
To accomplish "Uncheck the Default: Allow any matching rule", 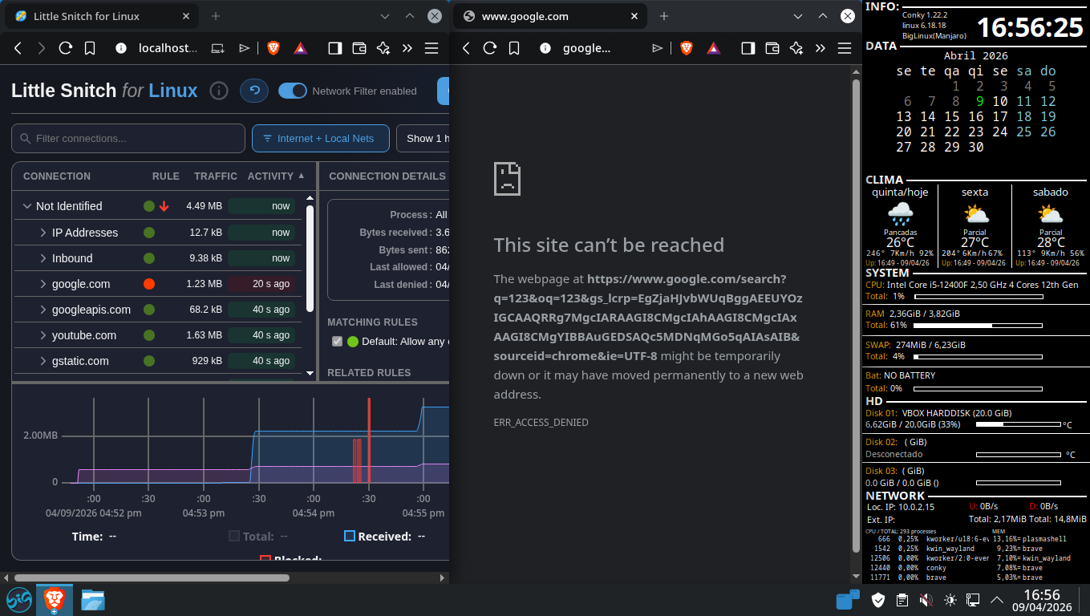I will tap(337, 342).
